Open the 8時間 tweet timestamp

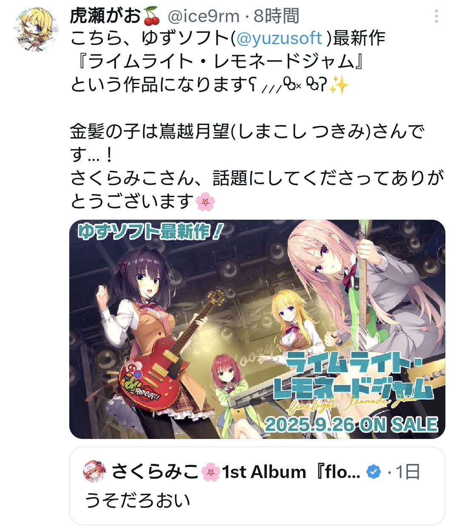276,17
